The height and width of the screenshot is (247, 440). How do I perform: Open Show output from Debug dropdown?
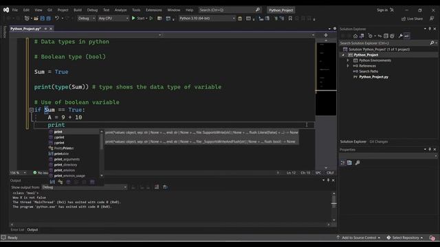click(84, 187)
